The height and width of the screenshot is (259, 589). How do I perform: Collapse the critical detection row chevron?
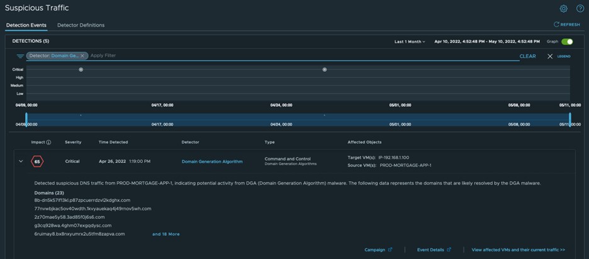click(21, 162)
